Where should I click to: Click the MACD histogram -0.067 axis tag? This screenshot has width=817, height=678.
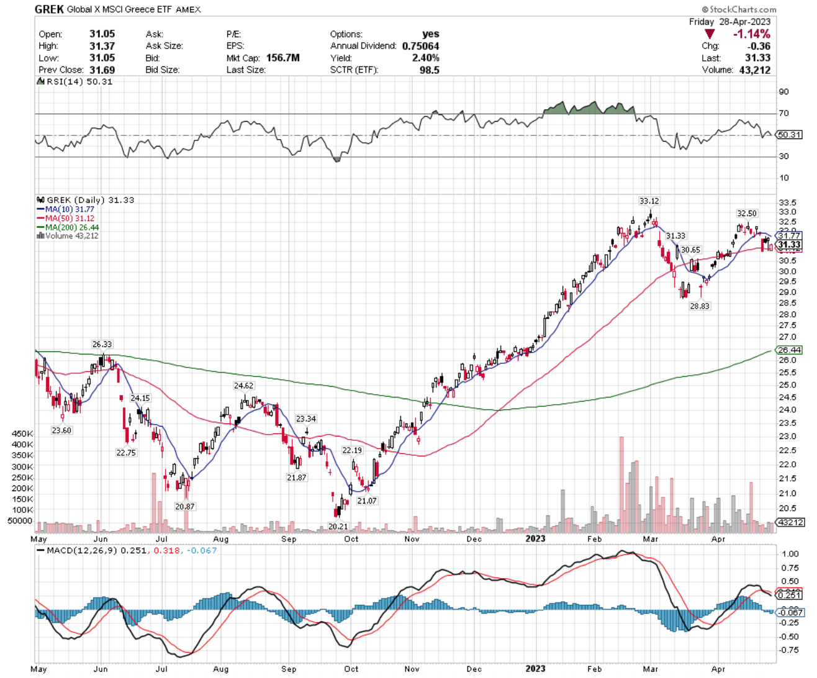click(790, 612)
